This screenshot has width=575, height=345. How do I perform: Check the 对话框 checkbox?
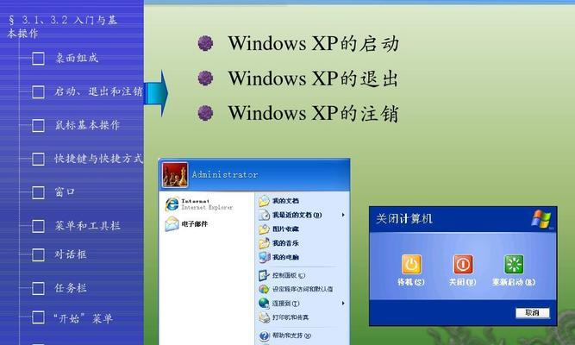point(38,254)
